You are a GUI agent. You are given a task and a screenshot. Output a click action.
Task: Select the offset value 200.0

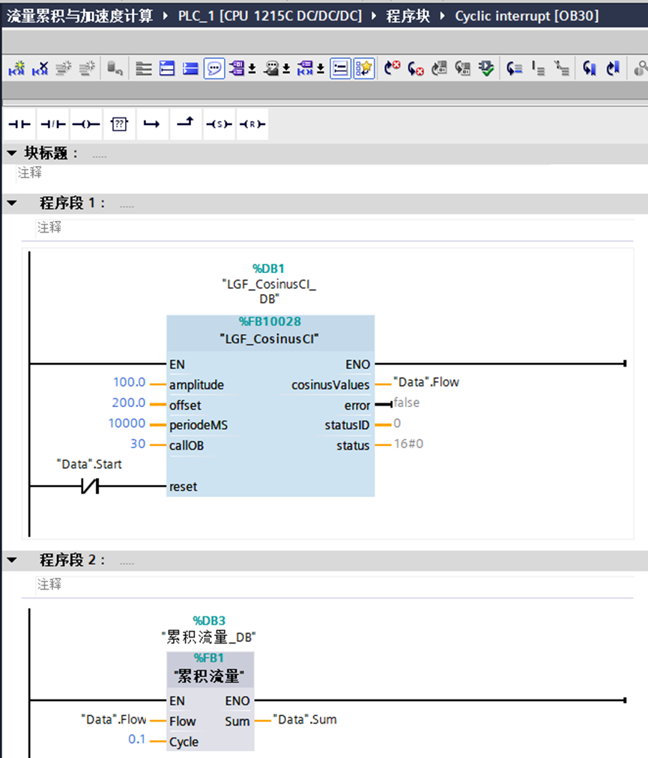point(129,403)
